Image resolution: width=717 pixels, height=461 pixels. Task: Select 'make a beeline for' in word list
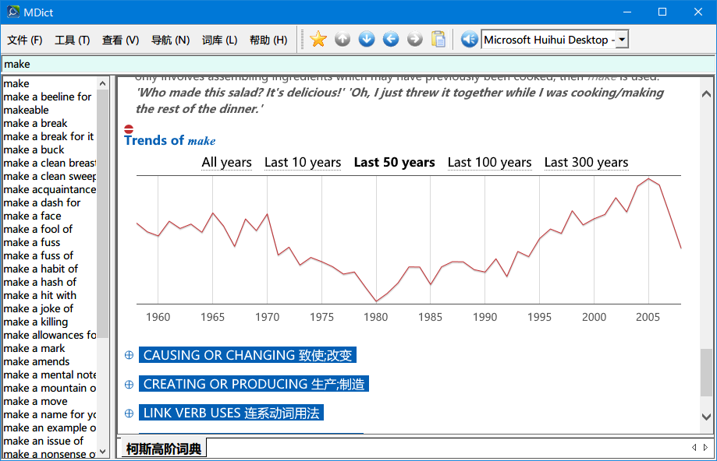coord(47,97)
